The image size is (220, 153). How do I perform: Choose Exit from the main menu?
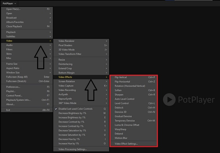[27, 110]
